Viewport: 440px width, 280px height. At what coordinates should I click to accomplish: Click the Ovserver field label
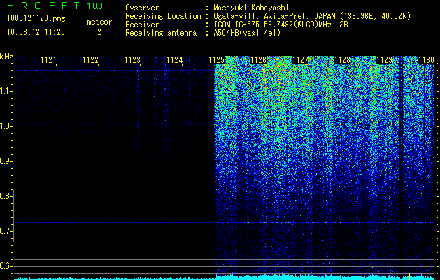142,8
